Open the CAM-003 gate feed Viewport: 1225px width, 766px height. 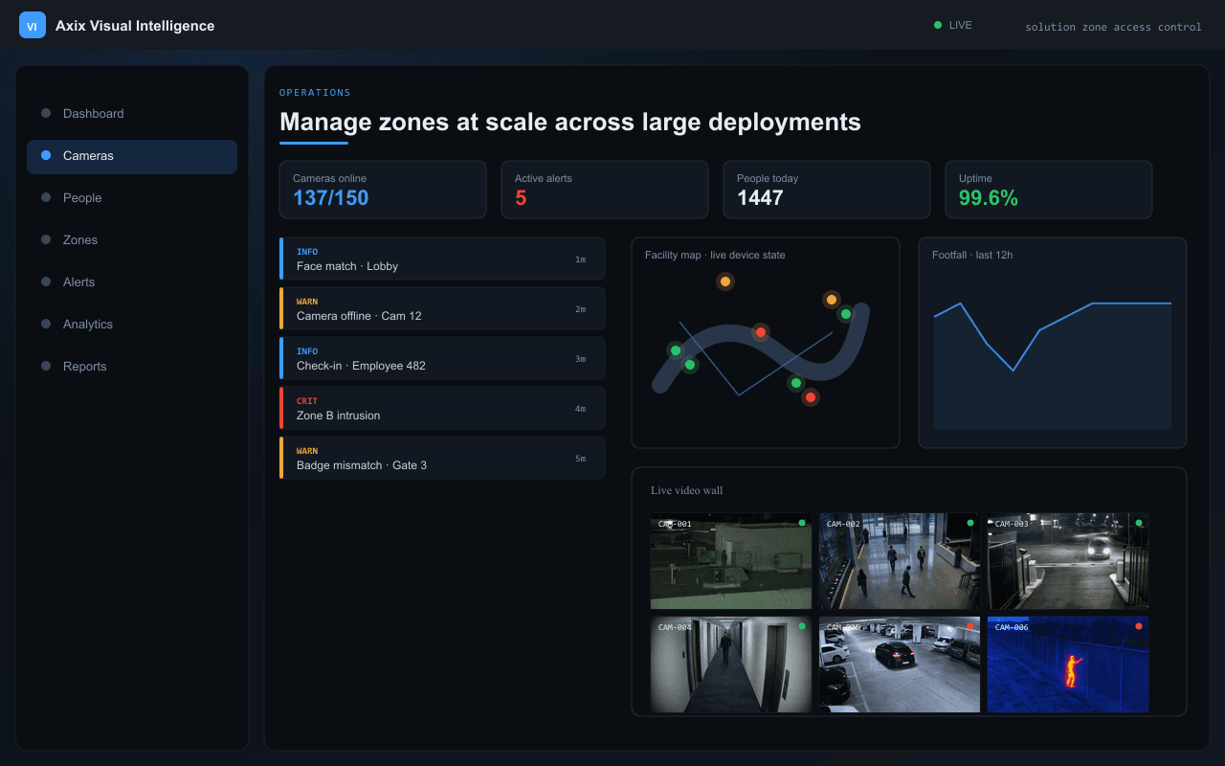click(x=1068, y=561)
